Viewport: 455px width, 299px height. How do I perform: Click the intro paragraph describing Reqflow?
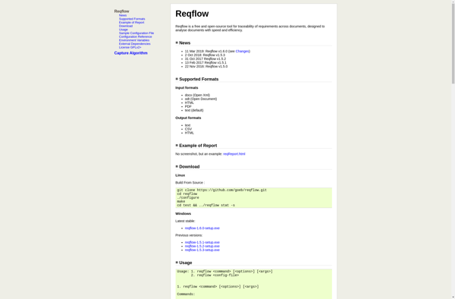pyautogui.click(x=249, y=28)
